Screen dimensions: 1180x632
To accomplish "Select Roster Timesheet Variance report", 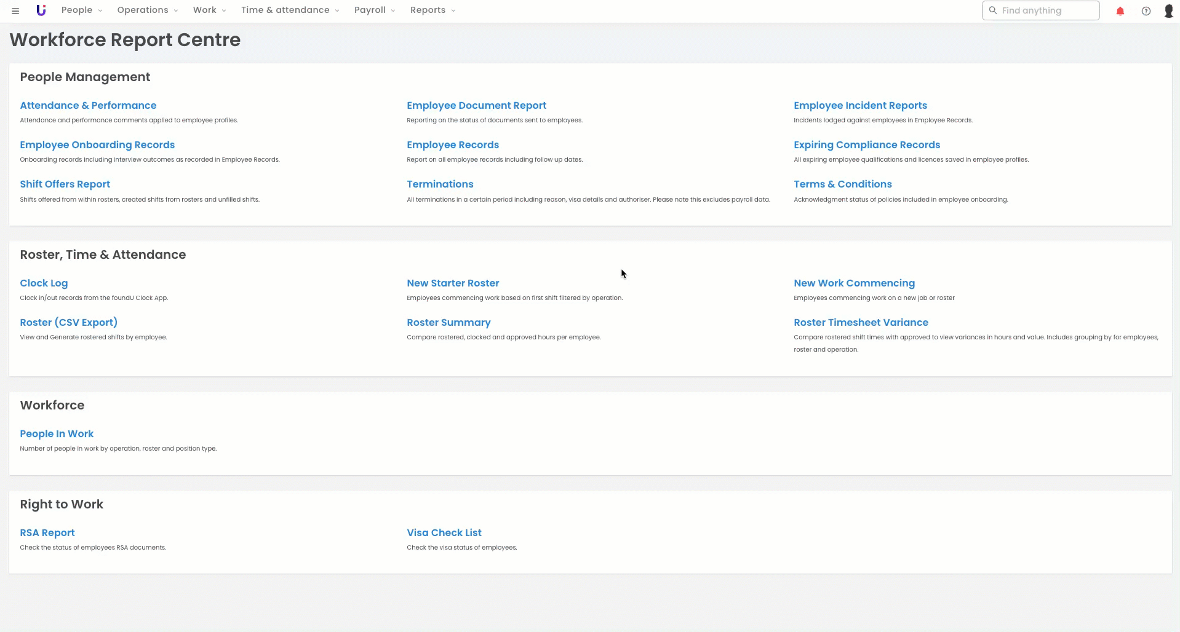I will point(860,323).
